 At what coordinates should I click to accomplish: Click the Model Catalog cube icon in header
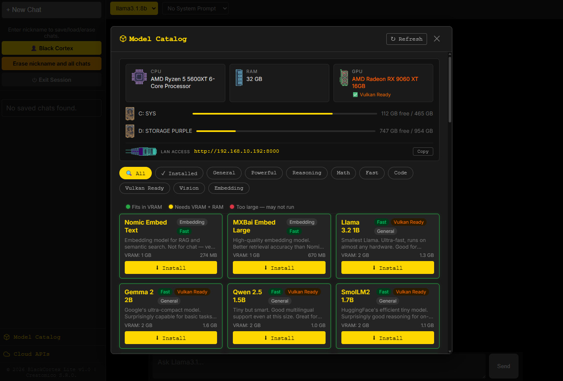point(123,39)
